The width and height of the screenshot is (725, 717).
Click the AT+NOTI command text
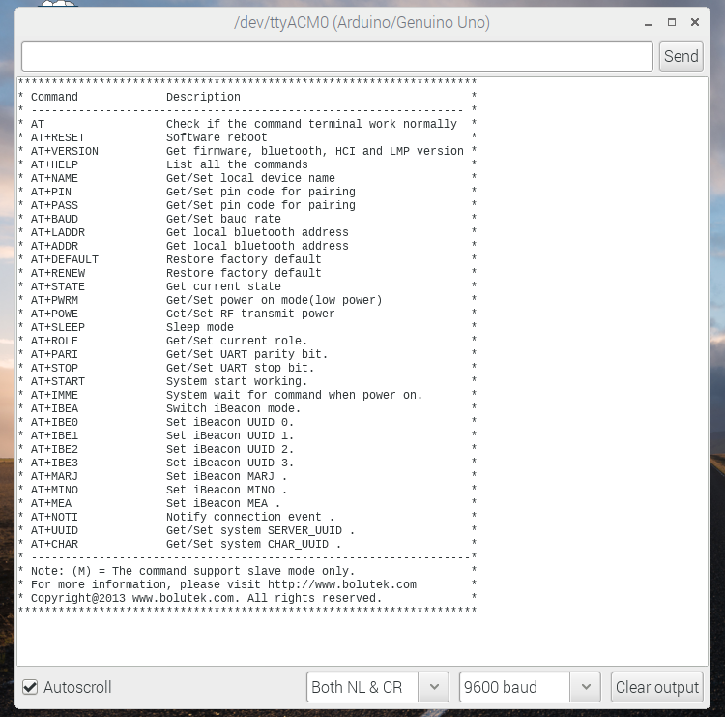coord(54,517)
